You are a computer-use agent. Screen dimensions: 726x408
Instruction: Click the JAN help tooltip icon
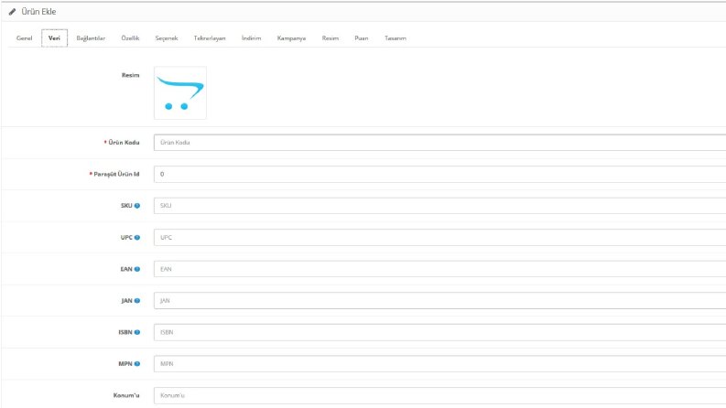click(137, 301)
